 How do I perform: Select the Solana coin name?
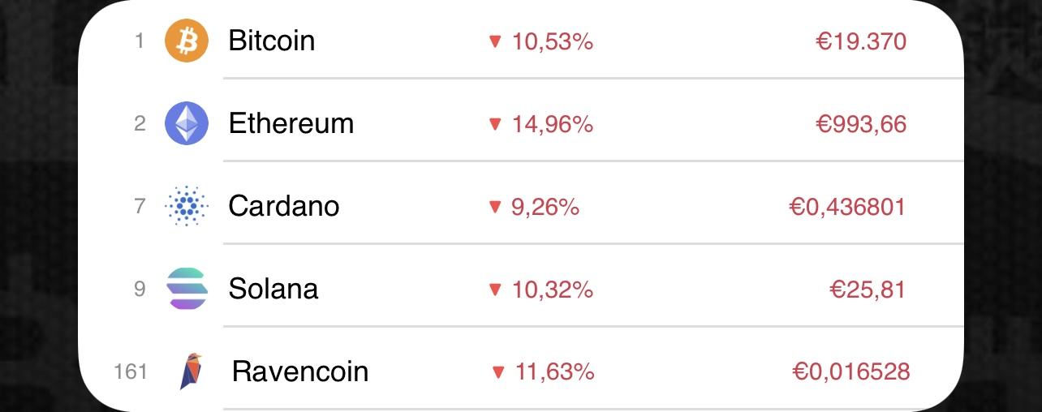(x=273, y=289)
